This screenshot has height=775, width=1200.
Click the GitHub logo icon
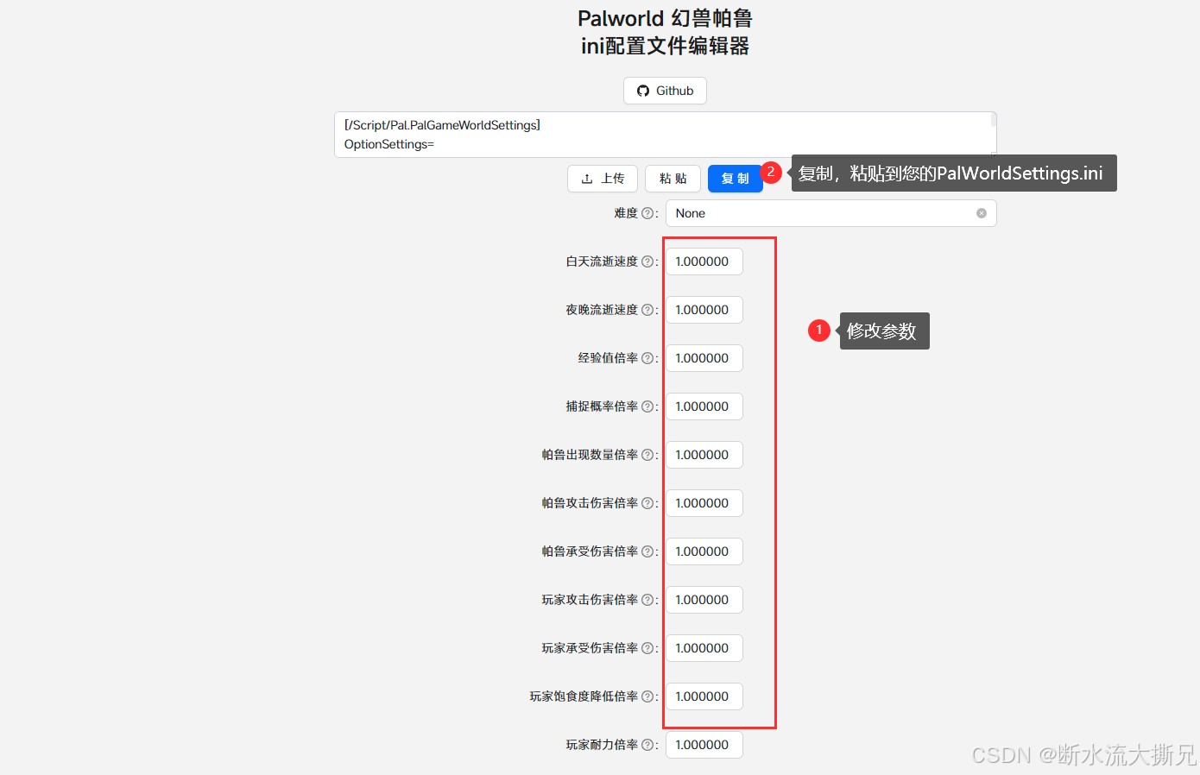click(x=643, y=91)
